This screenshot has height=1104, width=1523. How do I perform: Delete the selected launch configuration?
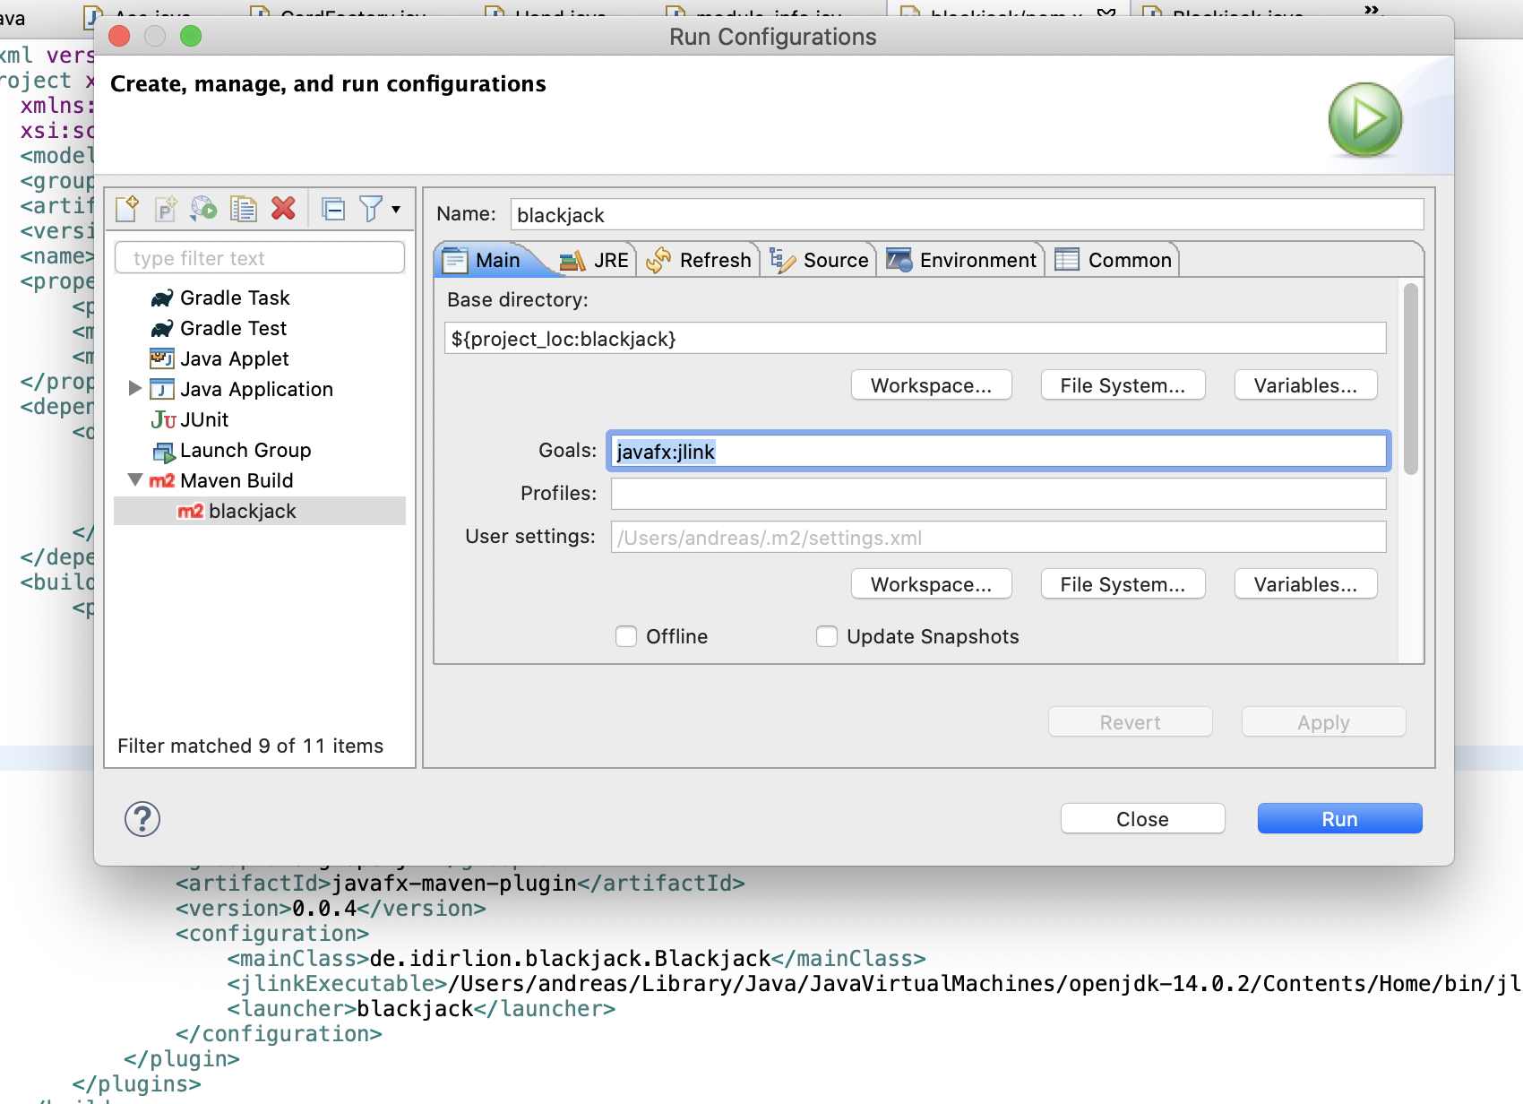tap(283, 209)
